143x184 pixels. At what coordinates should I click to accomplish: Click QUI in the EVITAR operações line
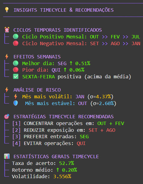coord(81,143)
